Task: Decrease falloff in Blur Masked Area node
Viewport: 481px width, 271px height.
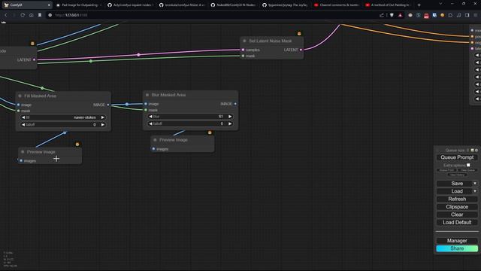Action: coord(150,123)
